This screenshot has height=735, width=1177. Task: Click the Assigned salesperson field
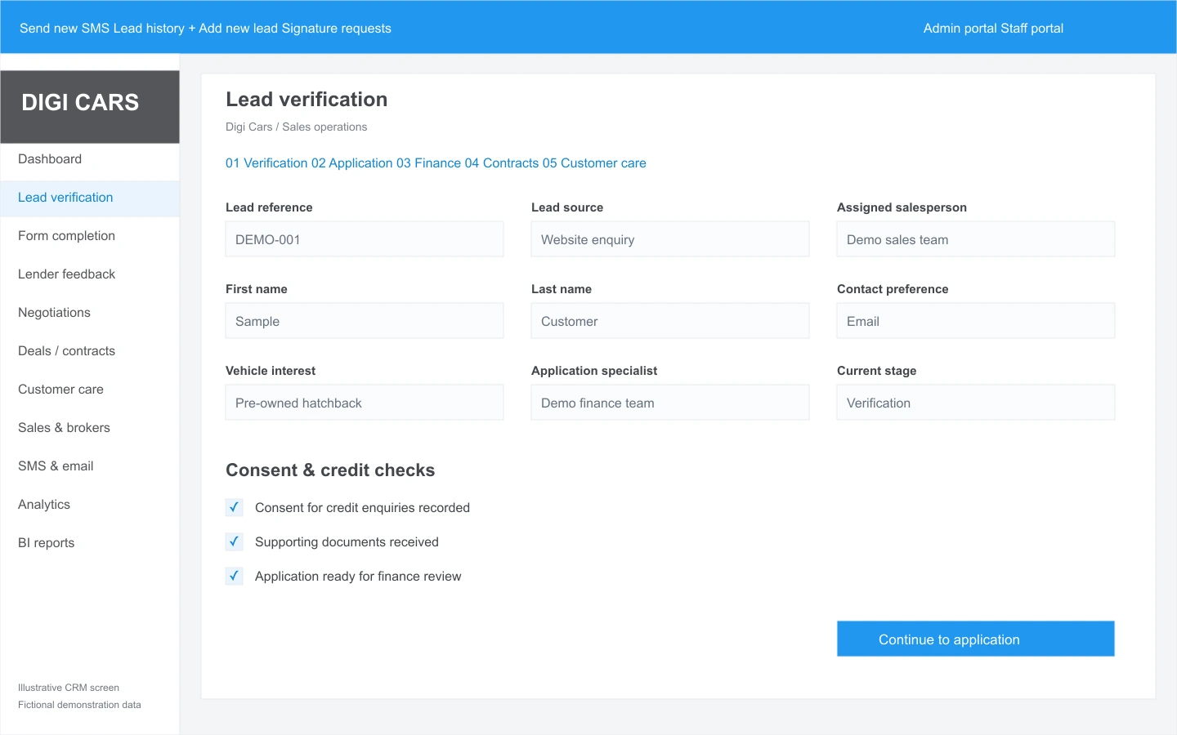pyautogui.click(x=976, y=239)
